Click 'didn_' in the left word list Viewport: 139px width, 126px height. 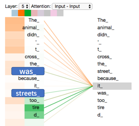(x=33, y=35)
